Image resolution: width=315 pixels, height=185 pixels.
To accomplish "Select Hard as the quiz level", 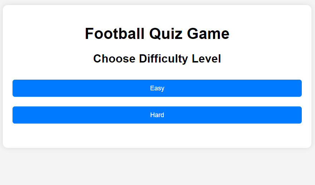I will click(157, 115).
